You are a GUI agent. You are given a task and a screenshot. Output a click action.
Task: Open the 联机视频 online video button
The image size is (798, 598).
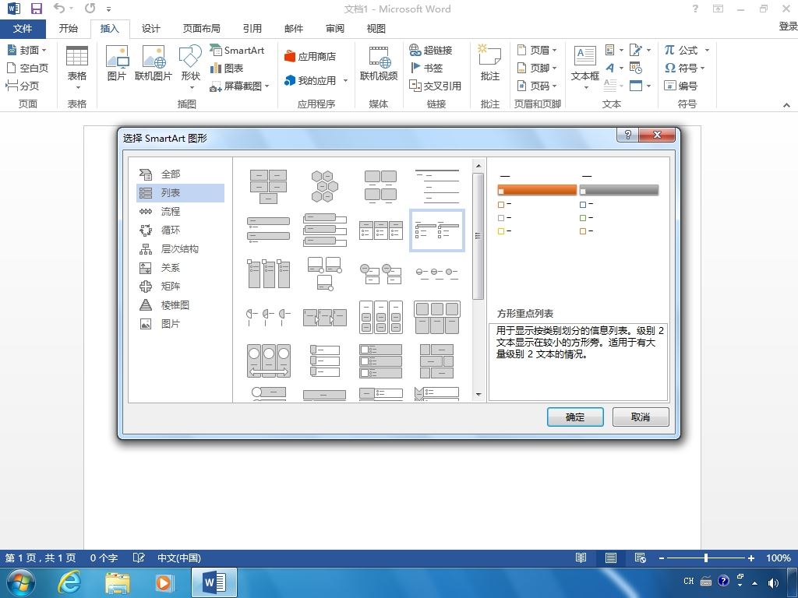378,64
